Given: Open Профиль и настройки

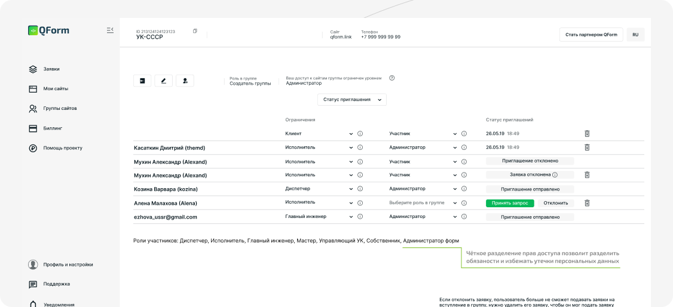Looking at the screenshot, I should pos(68,265).
